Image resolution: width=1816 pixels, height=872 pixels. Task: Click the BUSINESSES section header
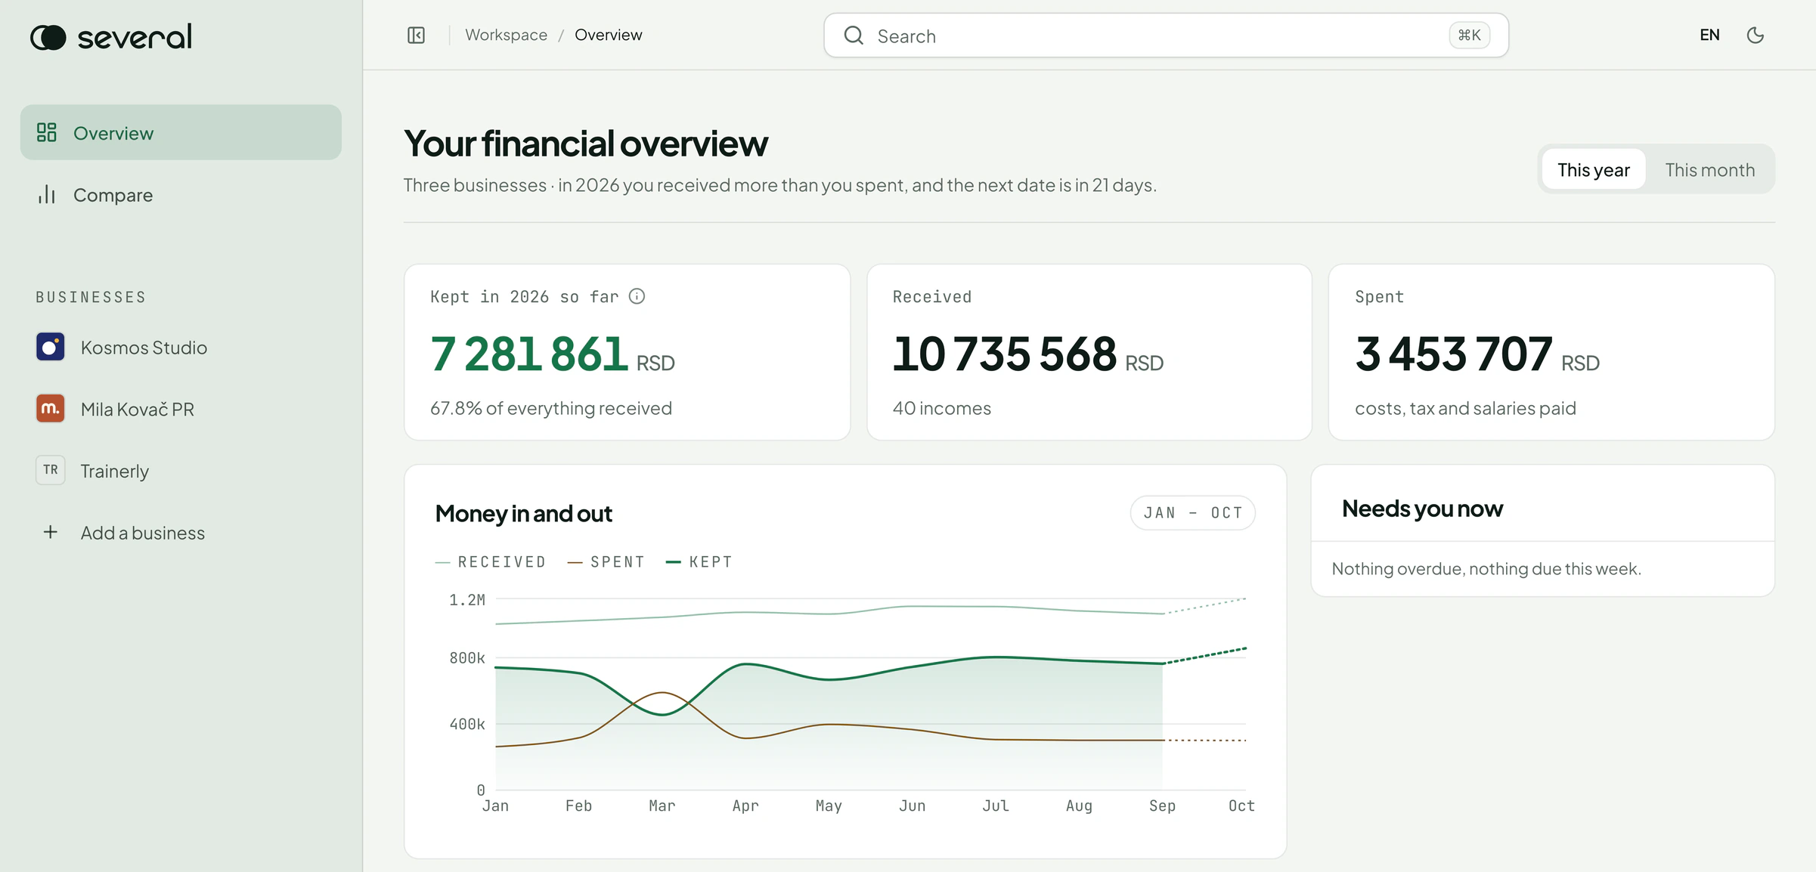click(x=91, y=297)
